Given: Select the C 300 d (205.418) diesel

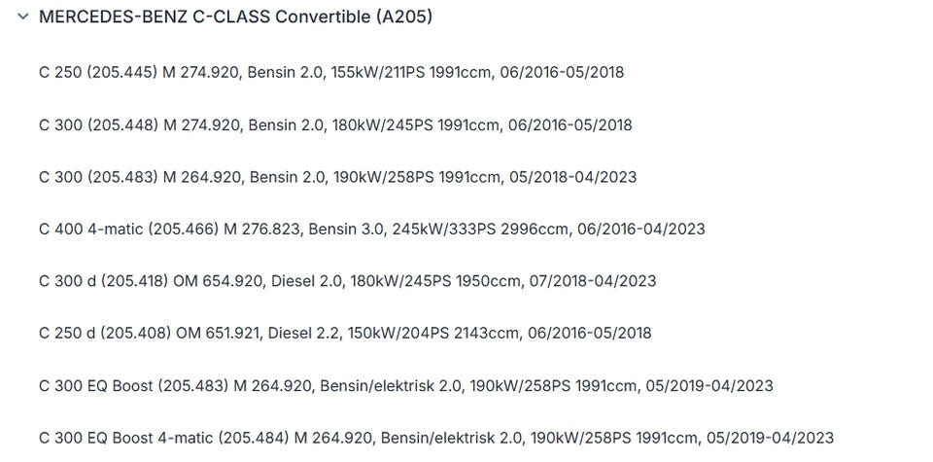Looking at the screenshot, I should pos(348,280).
